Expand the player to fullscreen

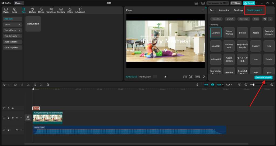204,77
